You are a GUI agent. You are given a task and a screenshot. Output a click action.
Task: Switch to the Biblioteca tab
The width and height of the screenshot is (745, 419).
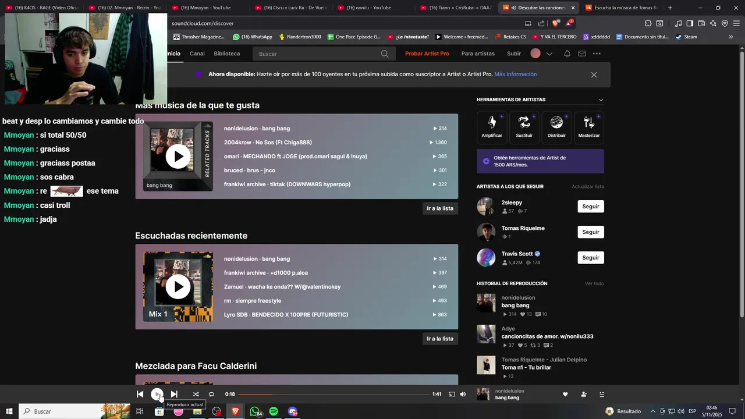pyautogui.click(x=226, y=54)
